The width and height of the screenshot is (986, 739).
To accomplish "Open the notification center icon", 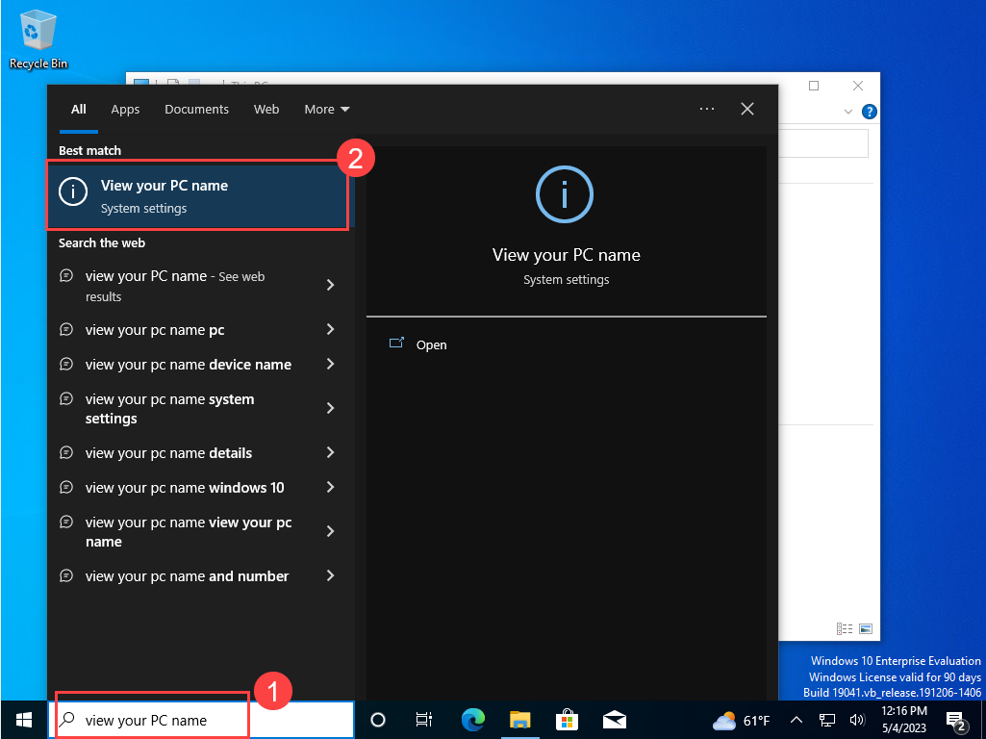I will (956, 721).
